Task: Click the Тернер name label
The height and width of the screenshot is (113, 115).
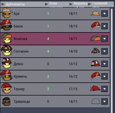Action: tap(19, 89)
